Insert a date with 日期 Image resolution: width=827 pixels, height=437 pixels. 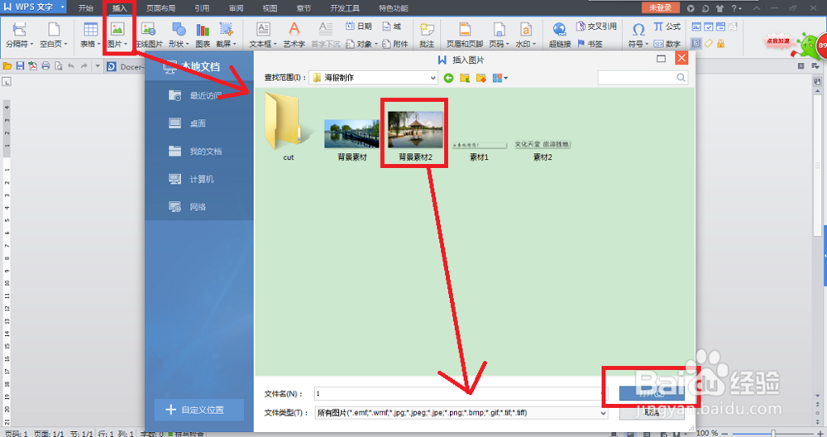point(359,26)
